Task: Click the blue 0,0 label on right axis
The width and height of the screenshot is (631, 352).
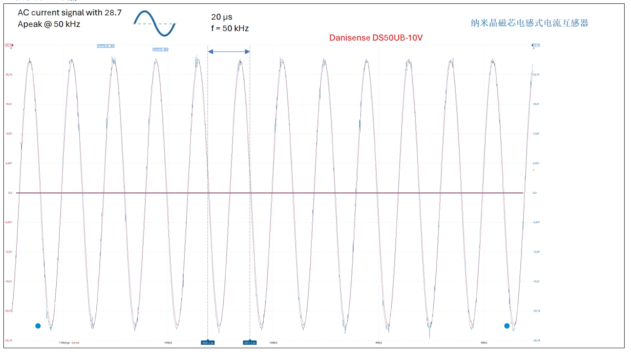Action: (x=535, y=193)
